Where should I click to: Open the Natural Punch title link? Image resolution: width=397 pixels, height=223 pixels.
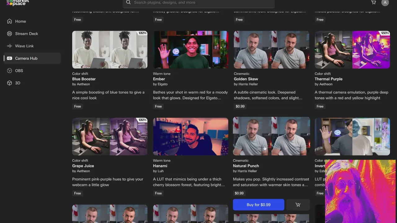246,166
